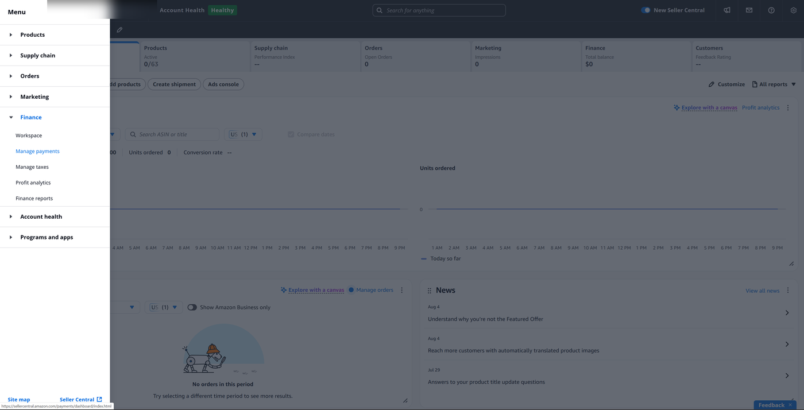Open the Site map link
Image resolution: width=804 pixels, height=410 pixels.
click(19, 400)
